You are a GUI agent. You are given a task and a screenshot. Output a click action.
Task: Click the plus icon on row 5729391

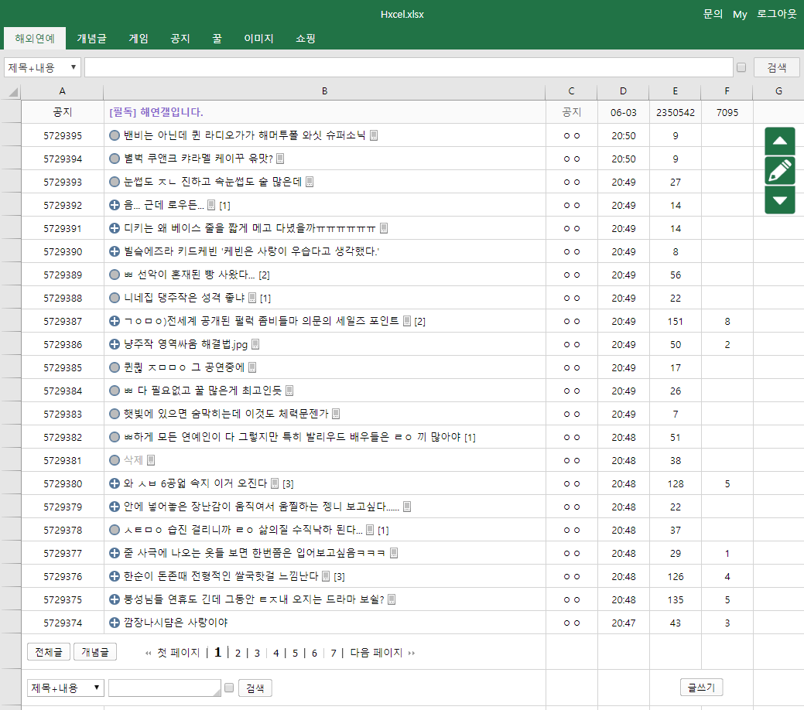click(115, 228)
